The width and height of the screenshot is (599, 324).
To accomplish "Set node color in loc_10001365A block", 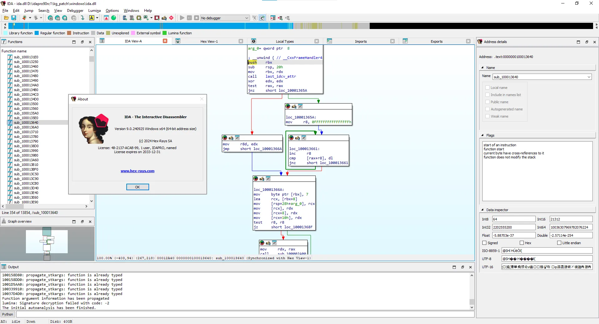I will pyautogui.click(x=288, y=106).
